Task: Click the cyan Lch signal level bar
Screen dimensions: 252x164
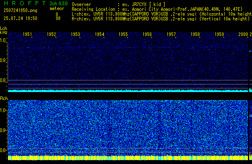Action: [128, 91]
